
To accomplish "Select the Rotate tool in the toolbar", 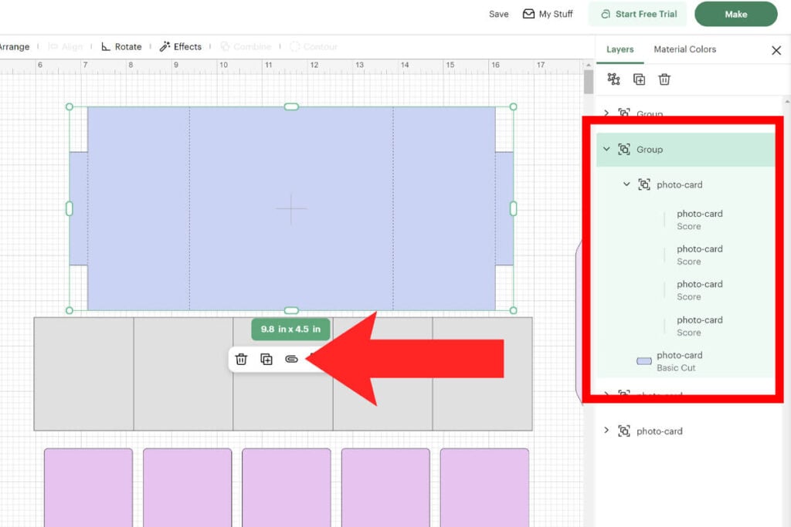I will [121, 46].
